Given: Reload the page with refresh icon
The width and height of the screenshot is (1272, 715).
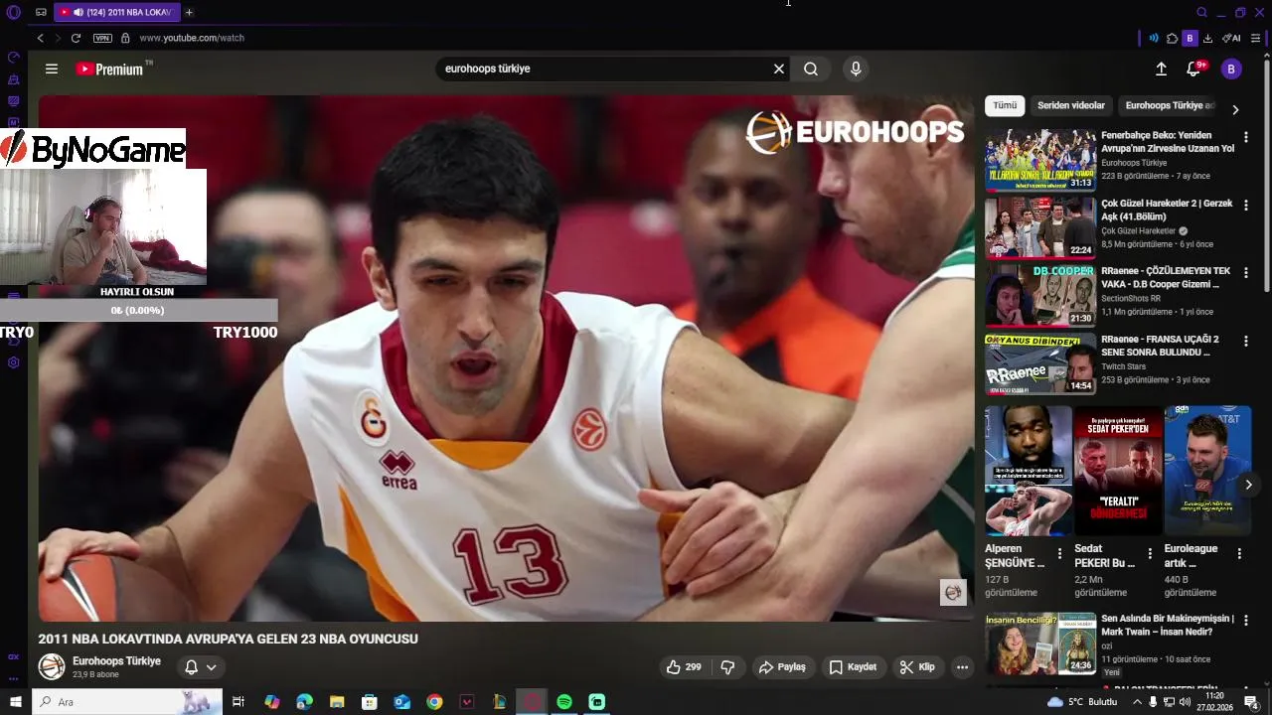Looking at the screenshot, I should click(76, 38).
